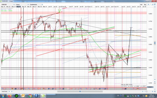Open the green clover app in taskbar
Image resolution: width=157 pixels, height=98 pixels.
[16, 96]
